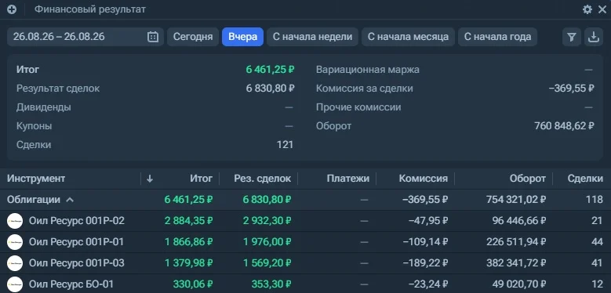Image resolution: width=611 pixels, height=293 pixels.
Task: Sort by Комиссия column header
Action: [424, 179]
